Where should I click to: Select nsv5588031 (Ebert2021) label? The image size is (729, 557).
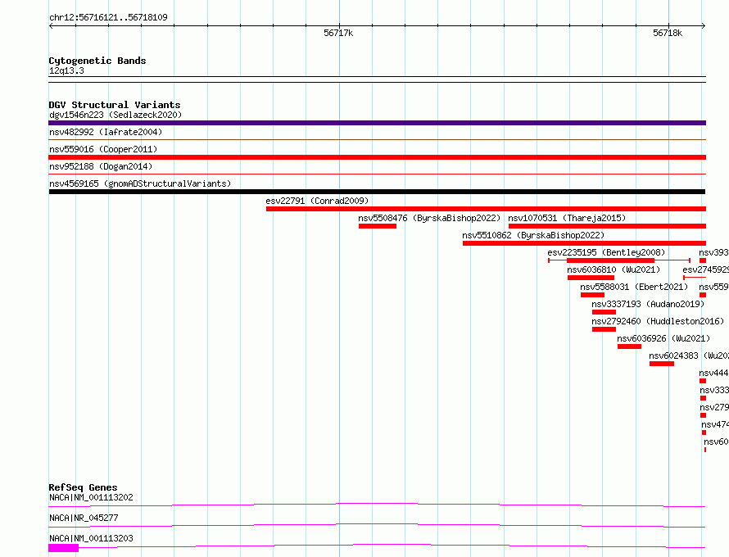tap(634, 287)
